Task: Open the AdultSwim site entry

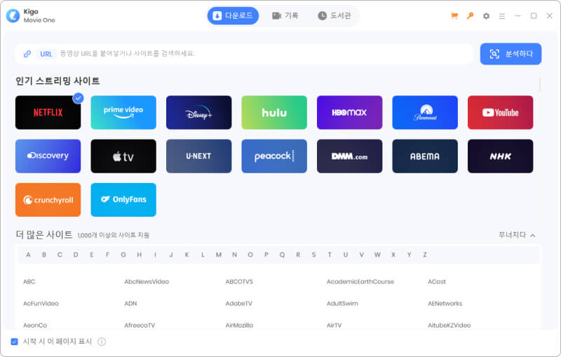Action: point(342,303)
